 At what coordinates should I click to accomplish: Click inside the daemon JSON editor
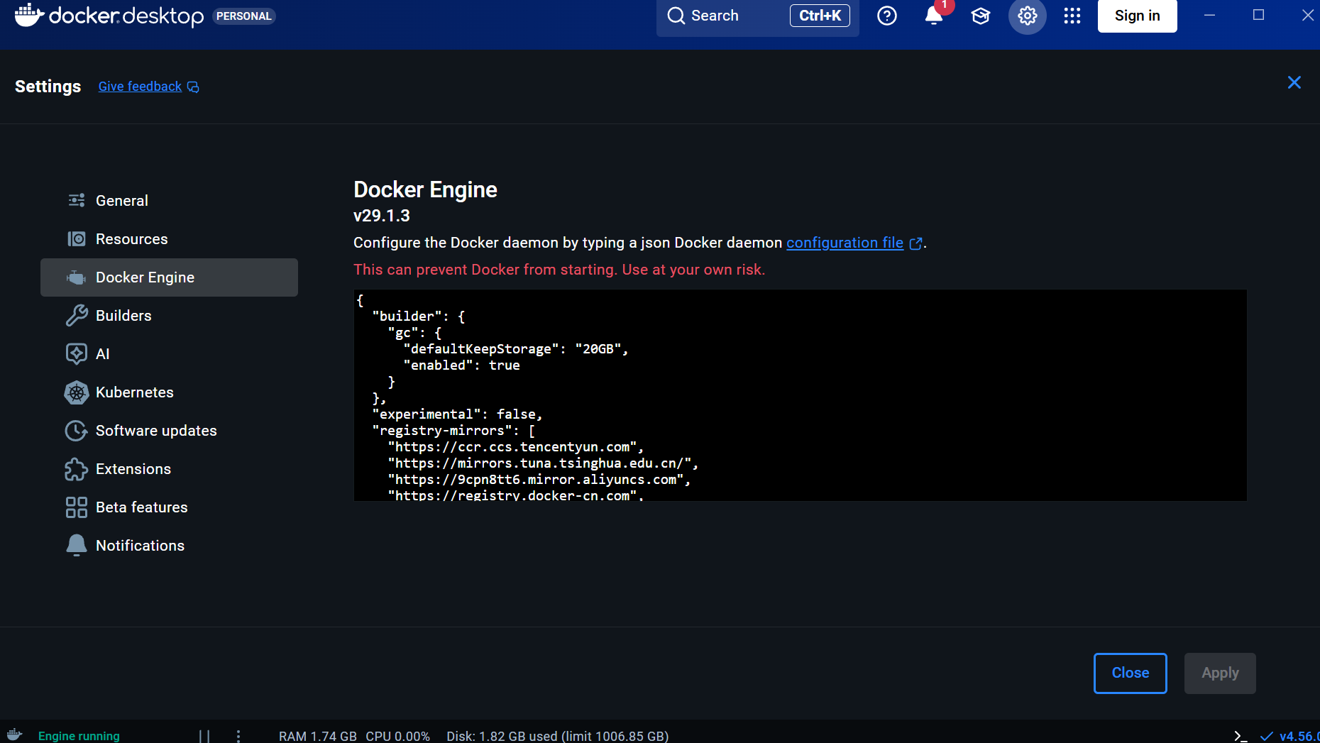point(800,395)
